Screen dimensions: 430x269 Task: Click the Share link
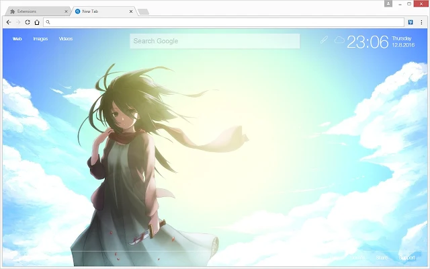click(x=382, y=258)
